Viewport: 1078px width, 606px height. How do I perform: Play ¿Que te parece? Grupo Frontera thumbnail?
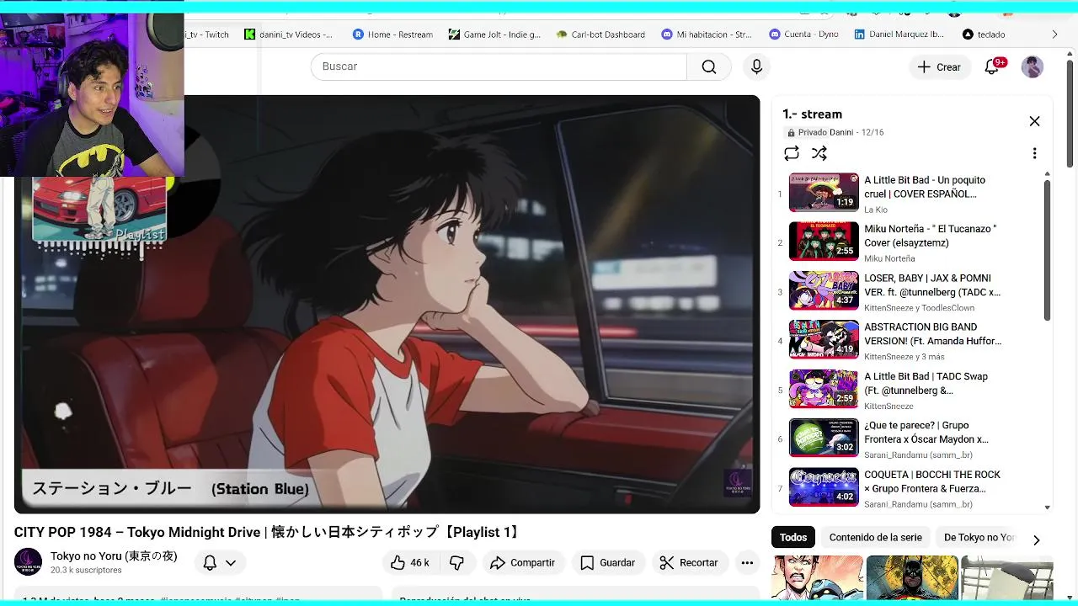(x=824, y=438)
